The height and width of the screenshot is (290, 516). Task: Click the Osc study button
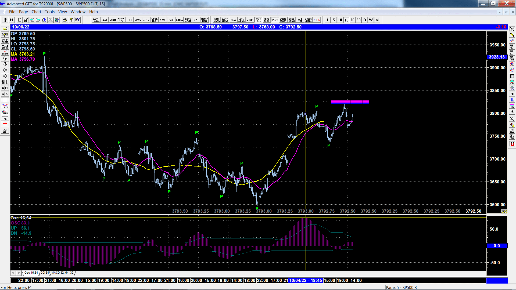163,20
